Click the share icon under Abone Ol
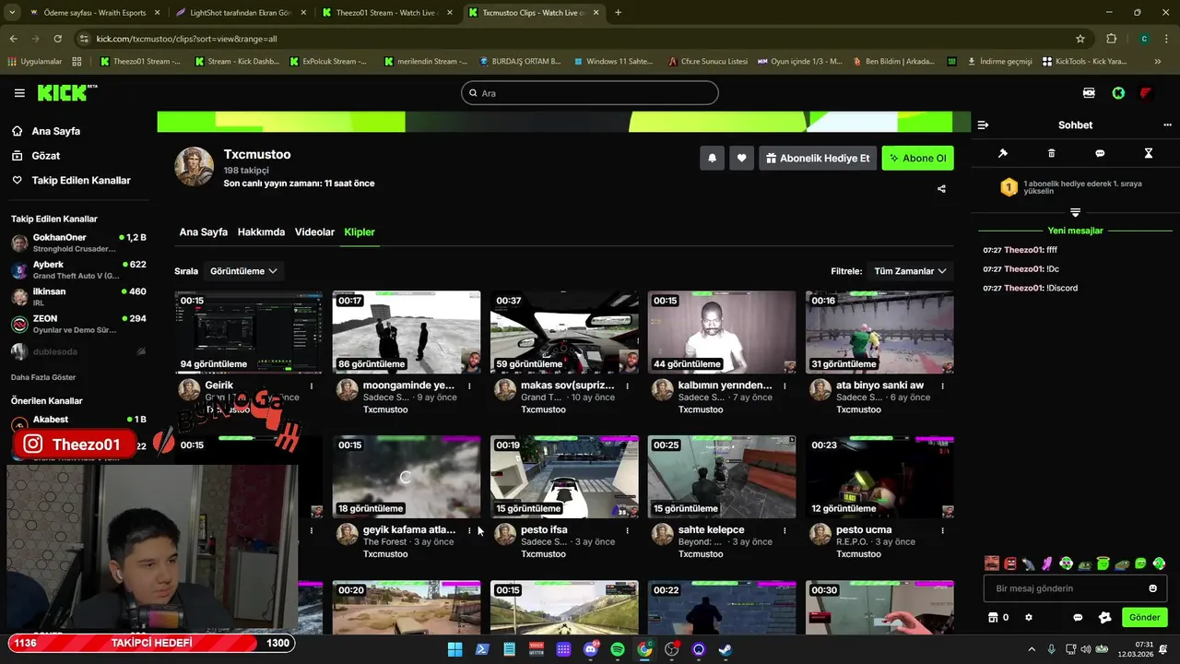Screen dimensions: 1180x664 point(941,189)
